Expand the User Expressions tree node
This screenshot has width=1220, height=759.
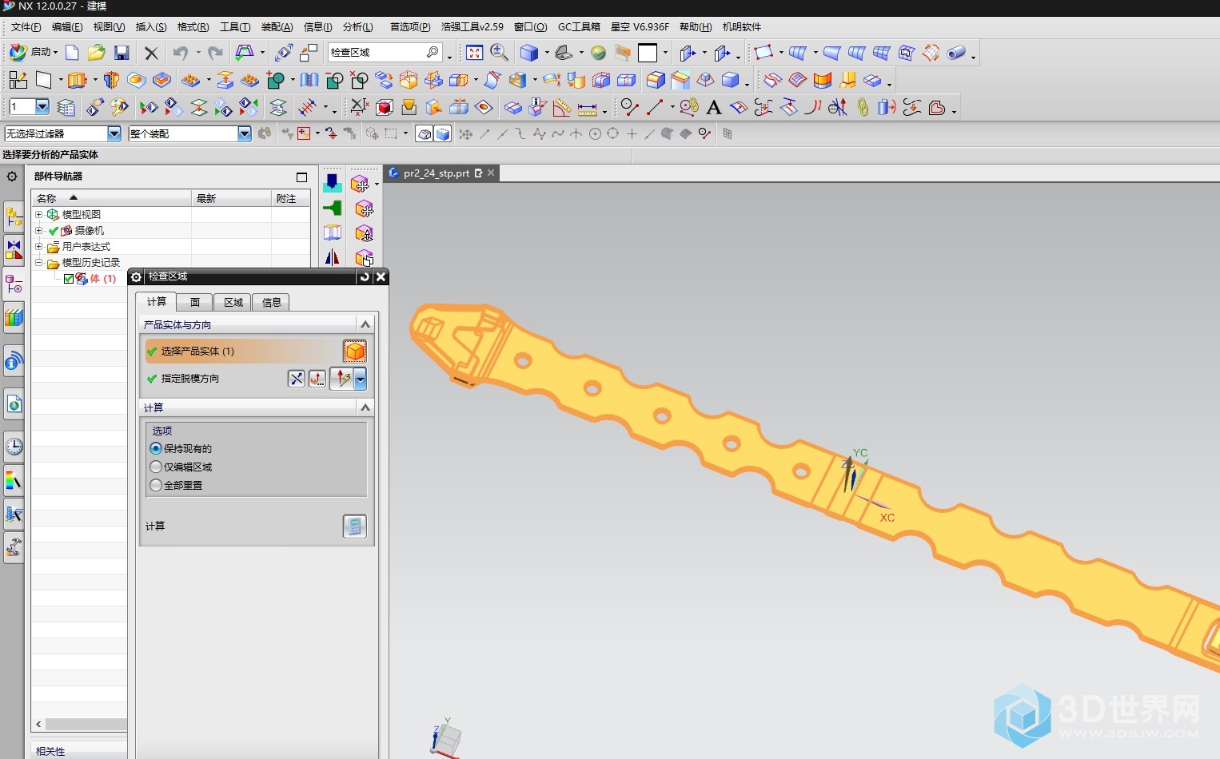tap(38, 246)
